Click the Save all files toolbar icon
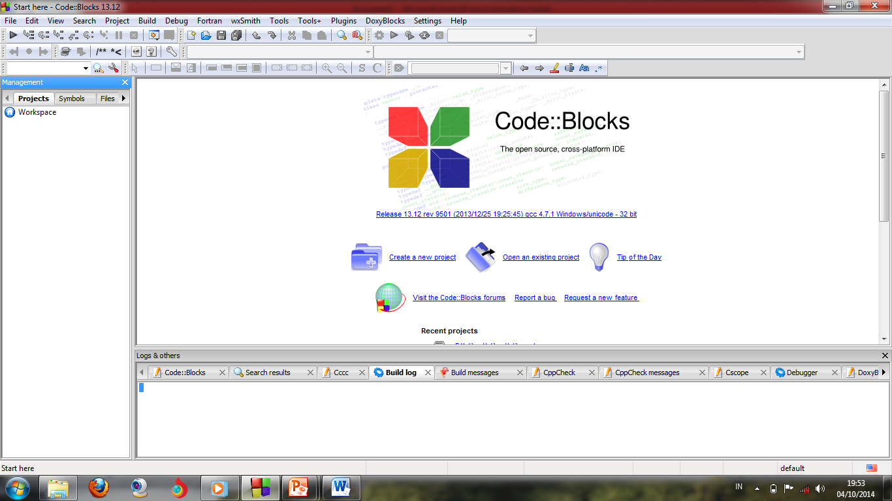 tap(237, 35)
